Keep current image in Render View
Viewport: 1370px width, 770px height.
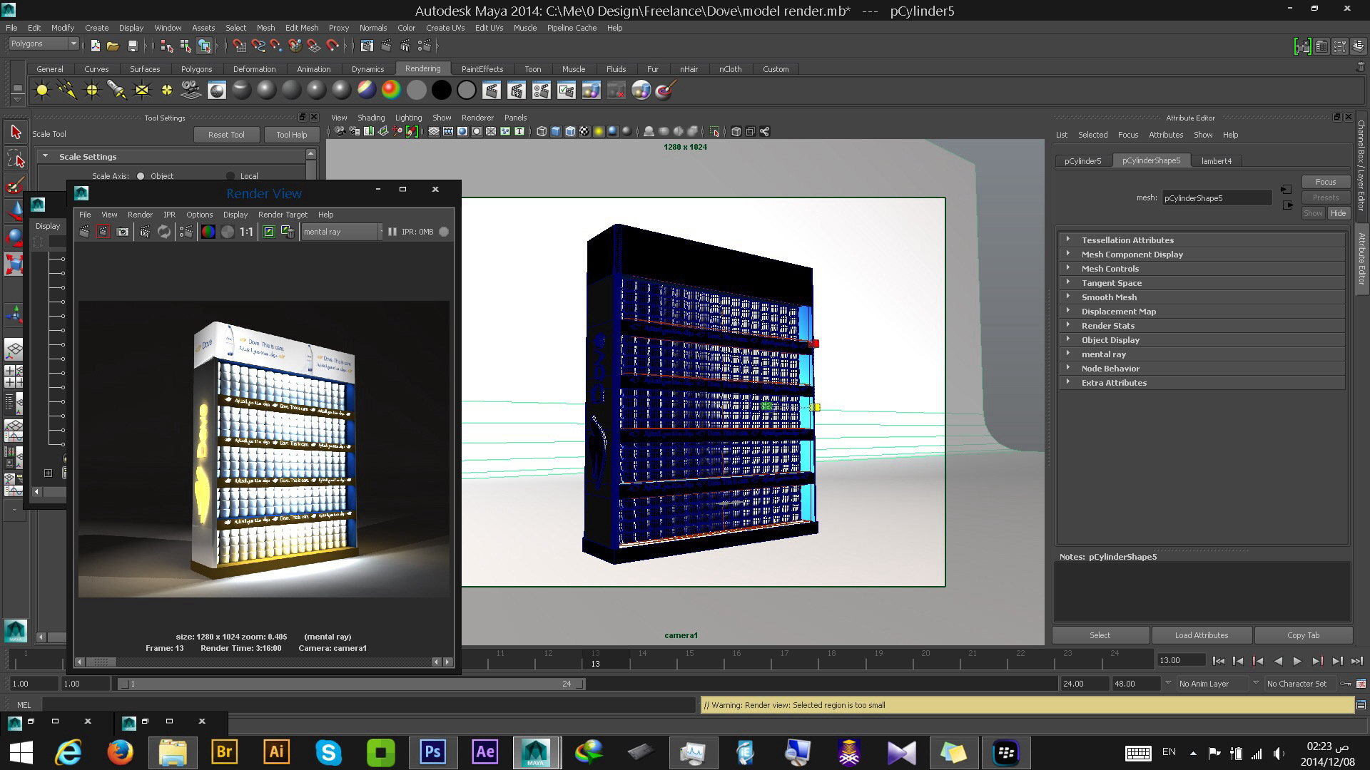[268, 232]
